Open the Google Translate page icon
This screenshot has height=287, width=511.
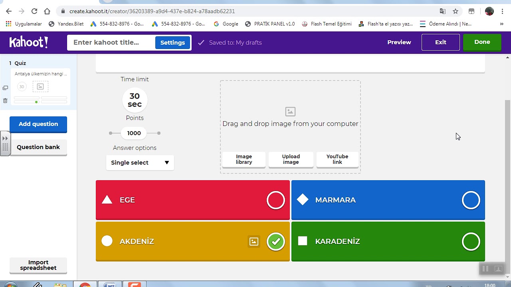tap(443, 11)
